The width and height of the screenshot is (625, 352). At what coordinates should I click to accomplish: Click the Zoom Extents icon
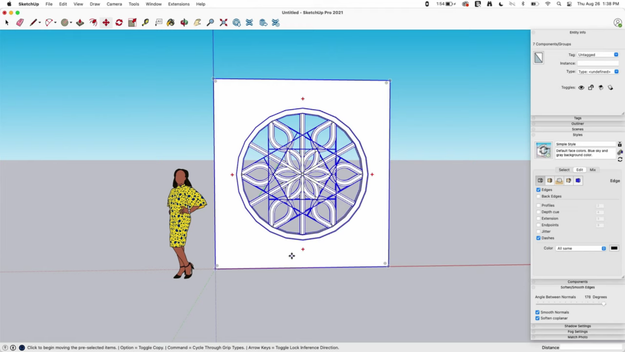(223, 22)
